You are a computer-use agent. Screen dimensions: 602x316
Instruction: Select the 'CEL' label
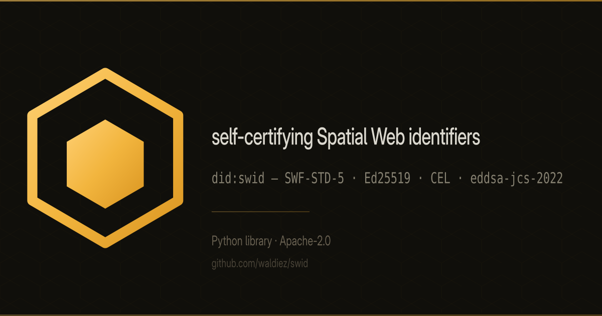tap(440, 179)
